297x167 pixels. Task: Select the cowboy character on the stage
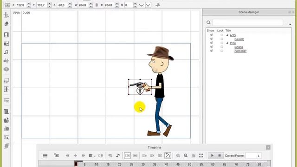pos(160,91)
